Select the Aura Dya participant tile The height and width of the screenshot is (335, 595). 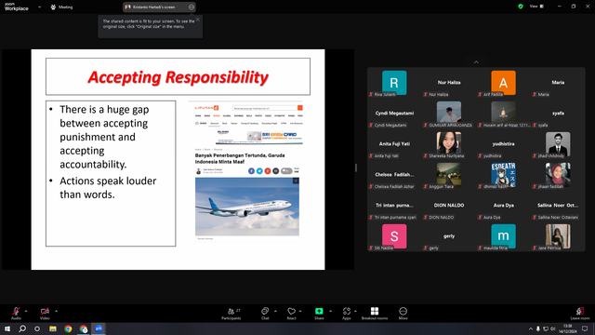pyautogui.click(x=503, y=206)
